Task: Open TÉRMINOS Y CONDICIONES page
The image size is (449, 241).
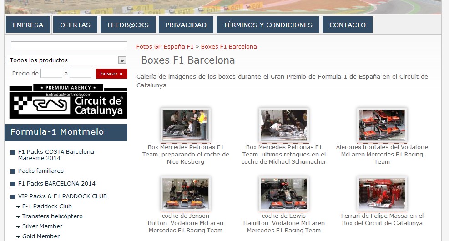Action: click(x=268, y=25)
